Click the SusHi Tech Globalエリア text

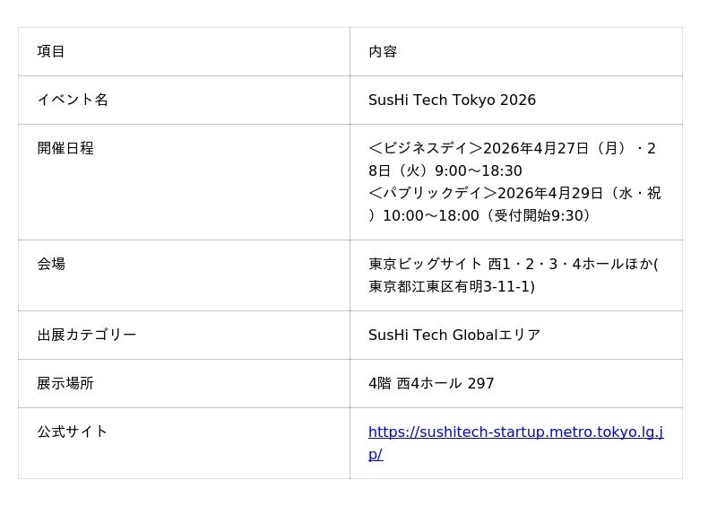(454, 335)
